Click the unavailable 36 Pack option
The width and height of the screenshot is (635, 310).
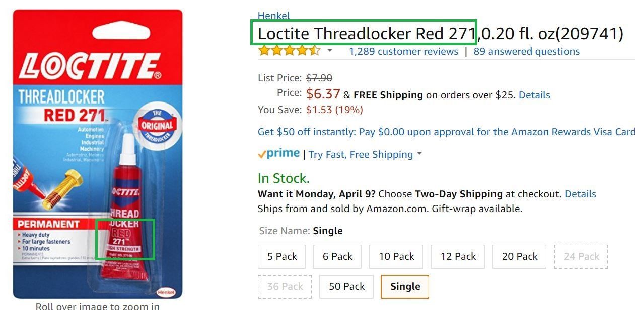click(x=285, y=287)
